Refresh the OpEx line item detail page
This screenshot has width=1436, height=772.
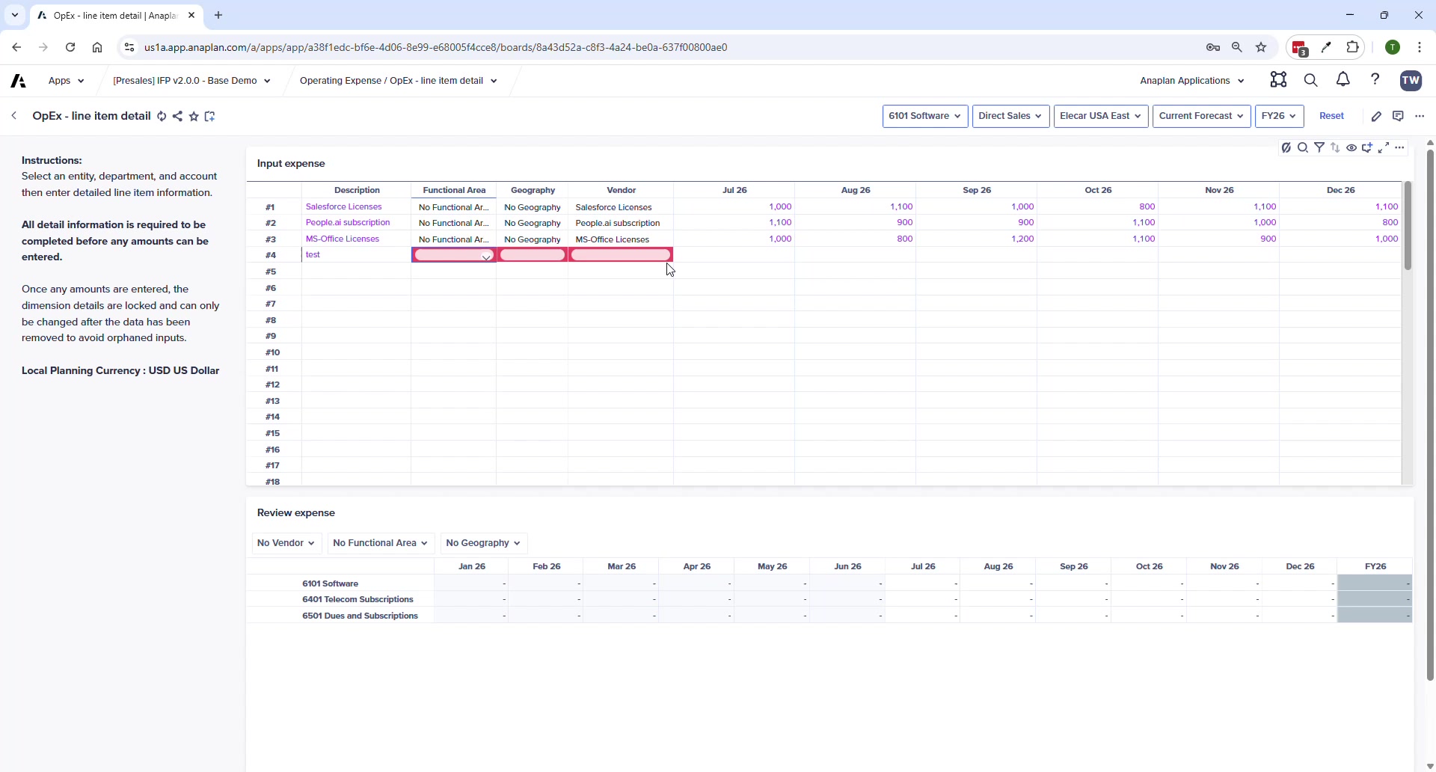tap(162, 116)
